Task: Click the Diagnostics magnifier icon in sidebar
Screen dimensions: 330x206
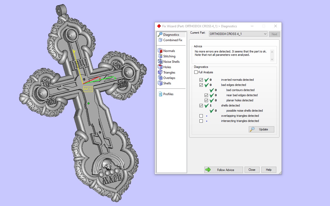Action: pyautogui.click(x=160, y=34)
